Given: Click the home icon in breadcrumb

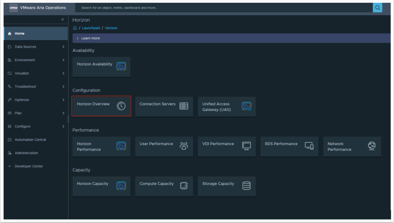Looking at the screenshot, I should (75, 28).
